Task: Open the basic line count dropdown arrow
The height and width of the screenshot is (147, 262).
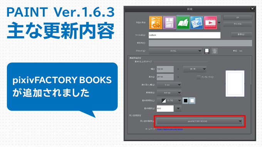Action: (178, 109)
